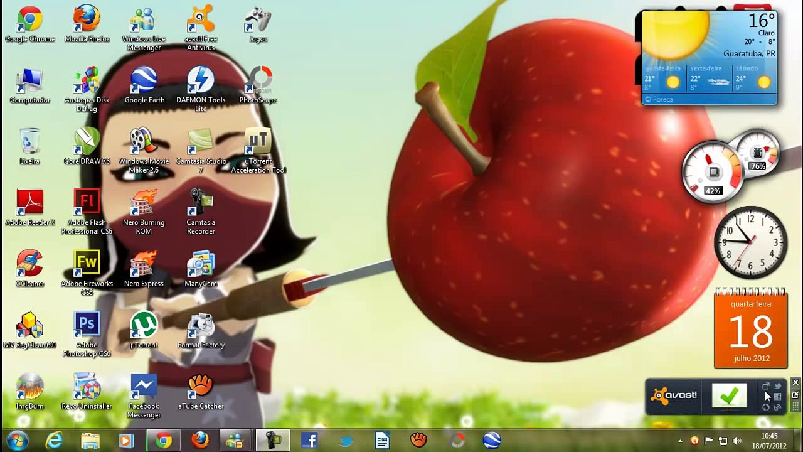Open Facebook icon in avast! gadget

(x=778, y=397)
